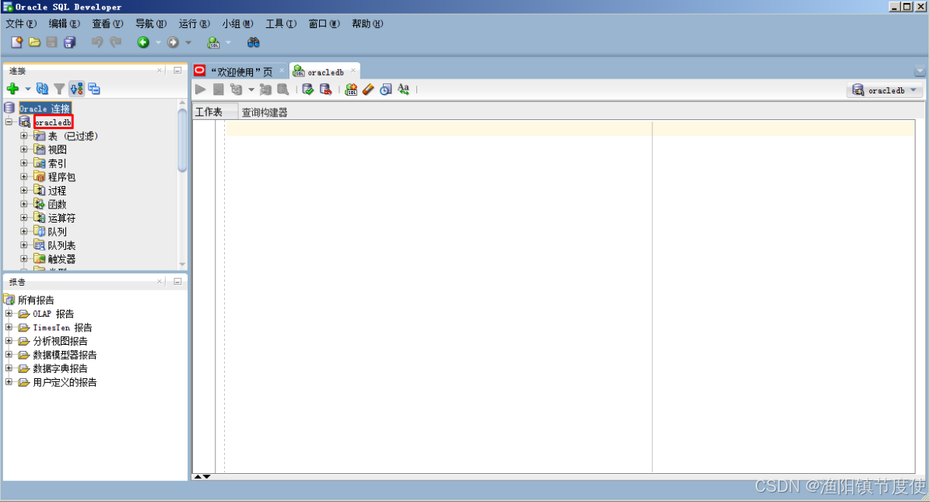Image resolution: width=930 pixels, height=502 pixels.
Task: Expand the 表 (已过滤) tables node
Action: pyautogui.click(x=23, y=135)
